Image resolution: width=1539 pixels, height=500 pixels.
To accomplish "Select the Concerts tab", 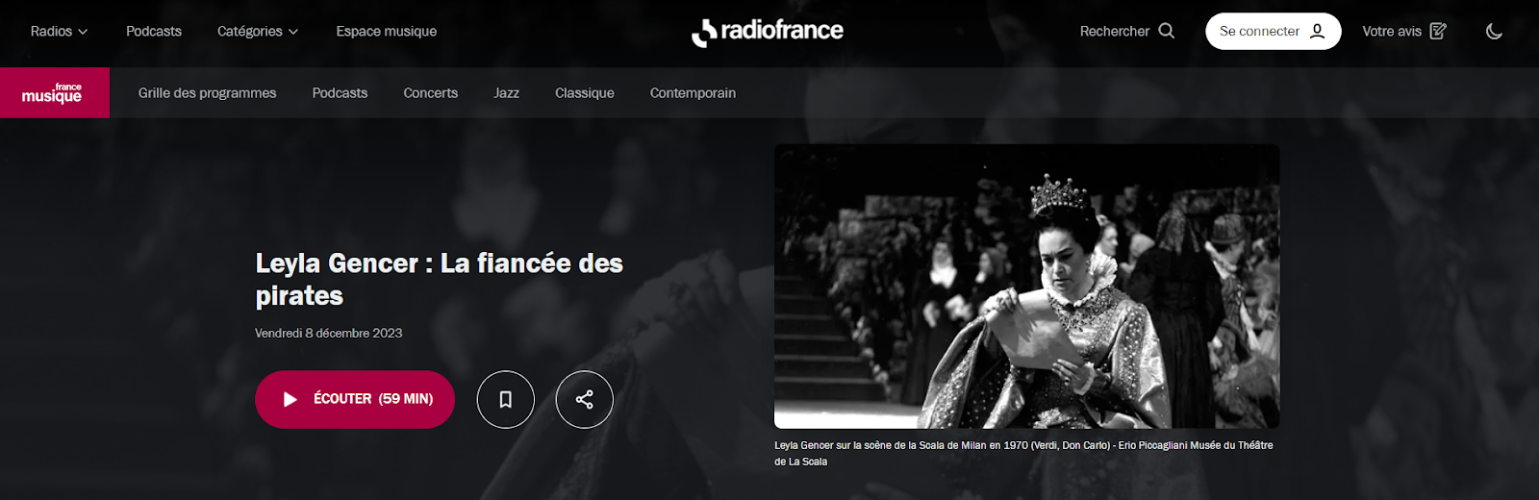I will 430,92.
